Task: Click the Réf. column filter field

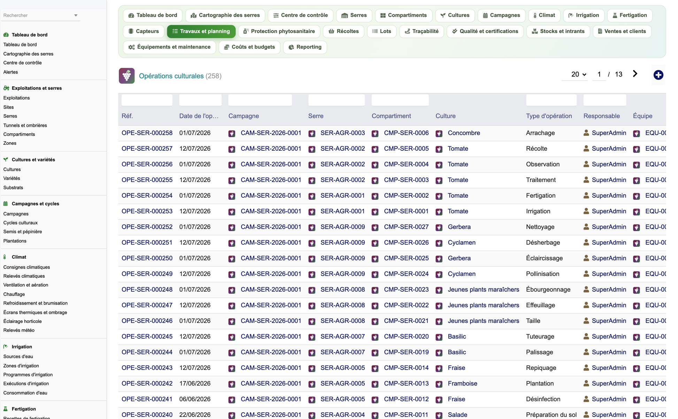Action: (147, 100)
